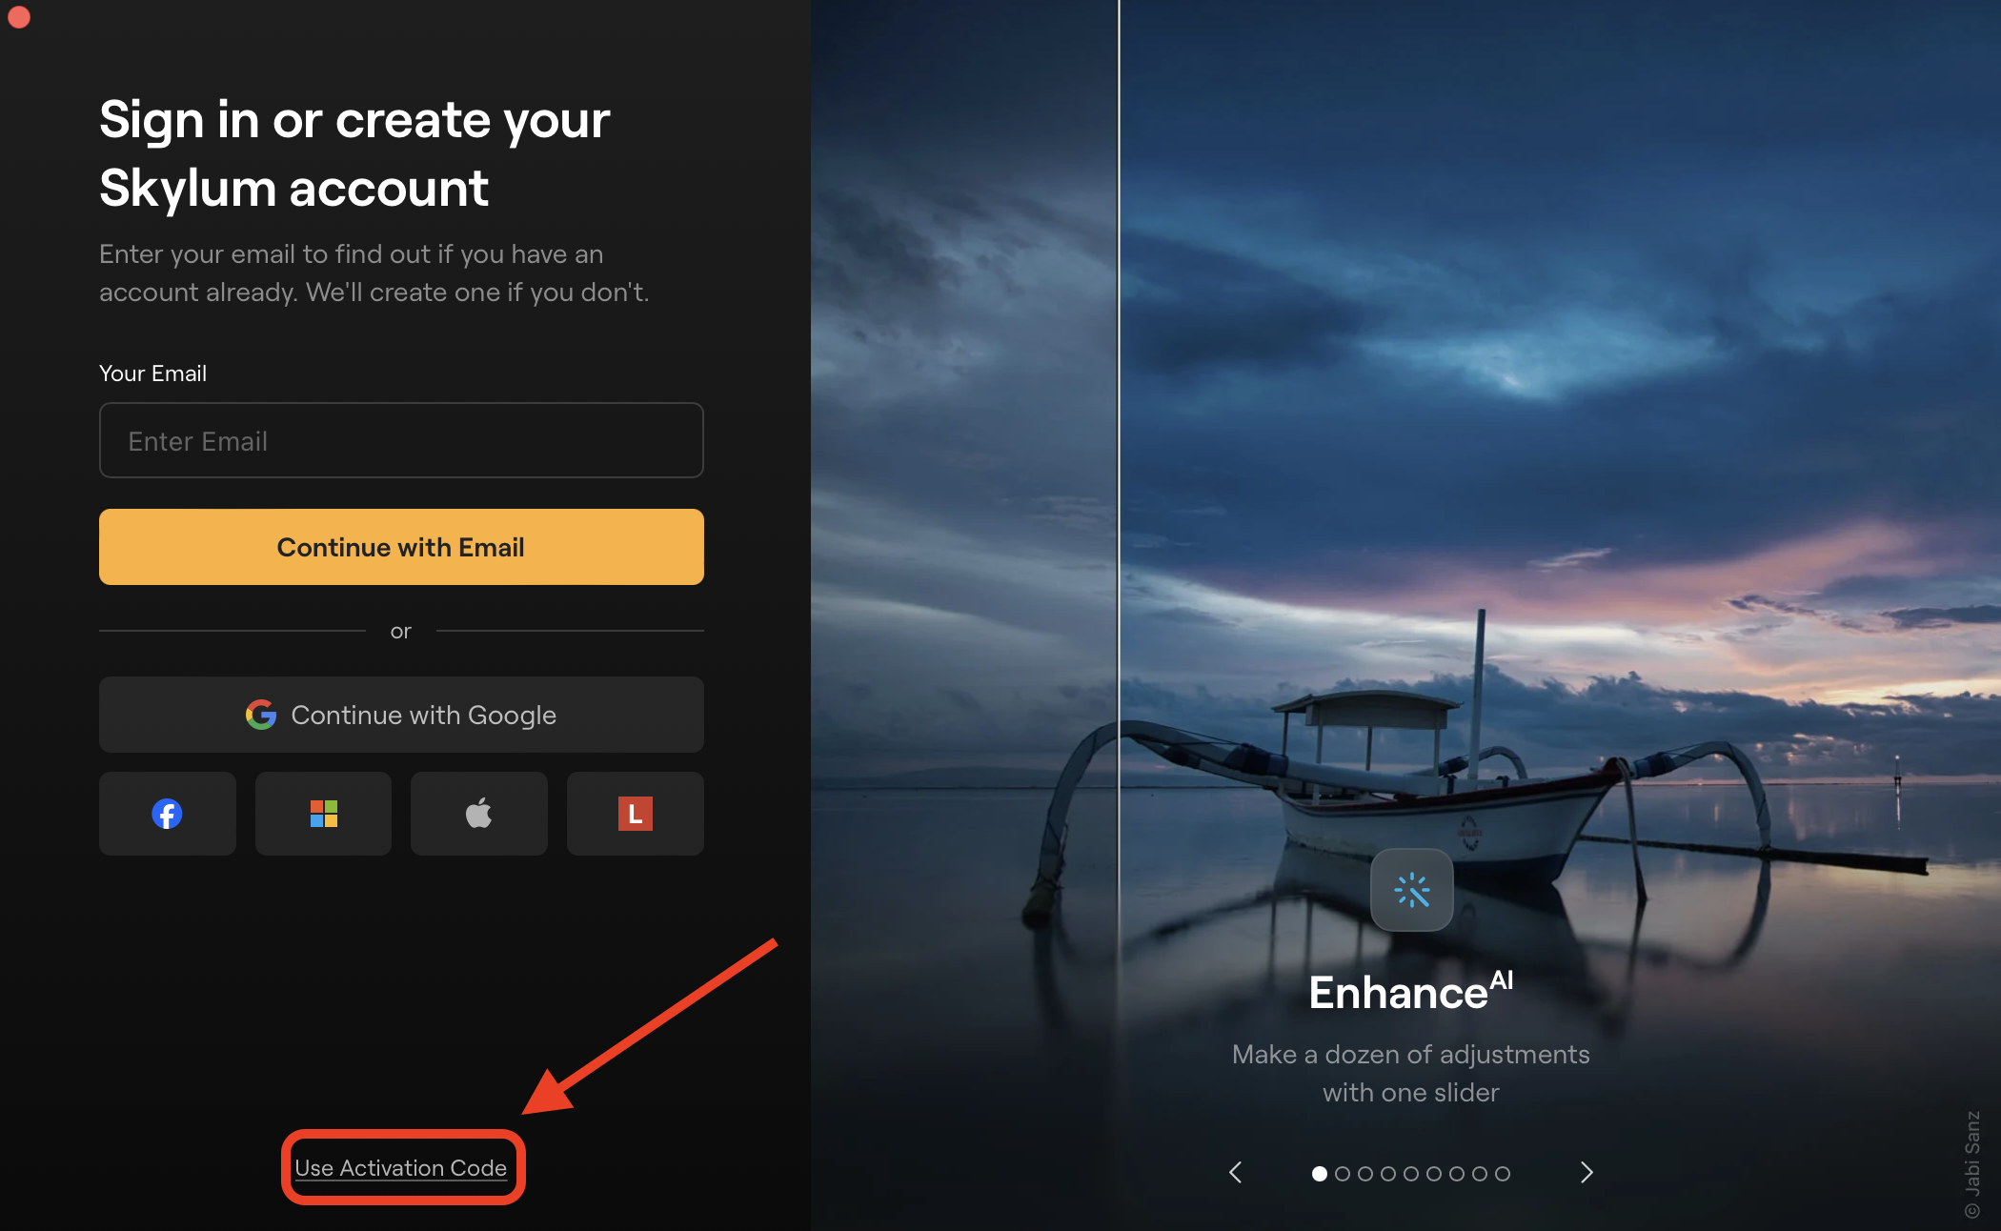
Task: Select the seventh carousel dot
Action: pos(1457,1174)
